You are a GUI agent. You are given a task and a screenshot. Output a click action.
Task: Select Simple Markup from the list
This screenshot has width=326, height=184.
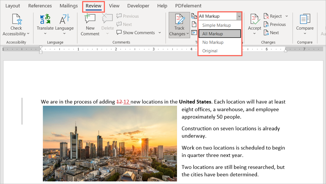pyautogui.click(x=216, y=25)
